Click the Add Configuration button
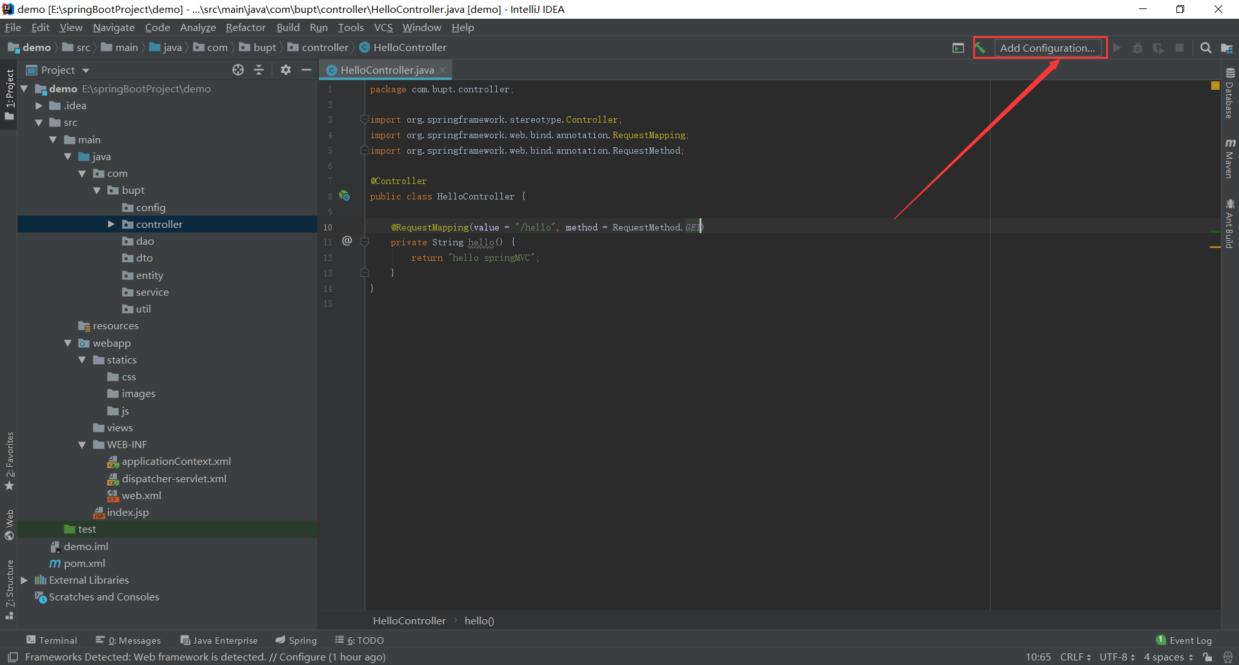Image resolution: width=1239 pixels, height=665 pixels. tap(1047, 48)
